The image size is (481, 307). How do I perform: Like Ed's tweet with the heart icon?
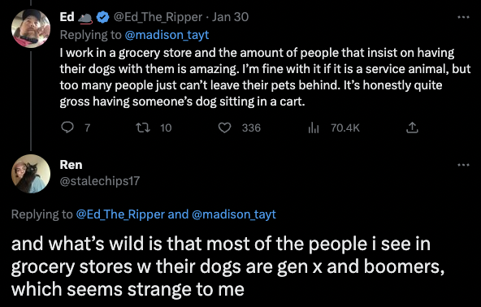224,128
